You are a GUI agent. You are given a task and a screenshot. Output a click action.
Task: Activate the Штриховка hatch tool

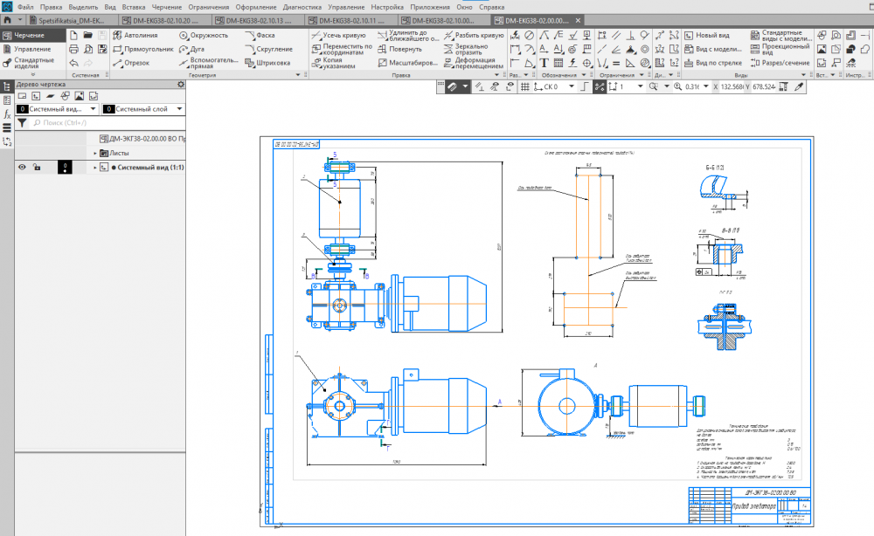[267, 63]
